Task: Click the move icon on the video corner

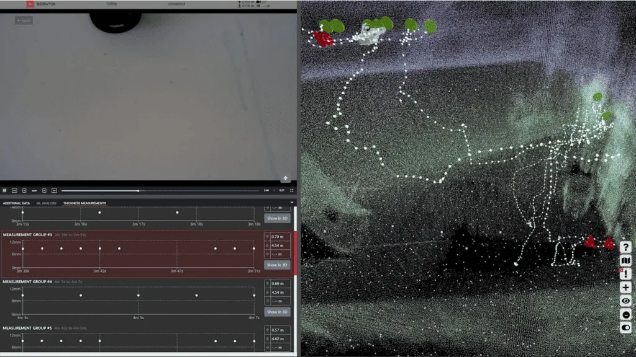Action: point(285,178)
